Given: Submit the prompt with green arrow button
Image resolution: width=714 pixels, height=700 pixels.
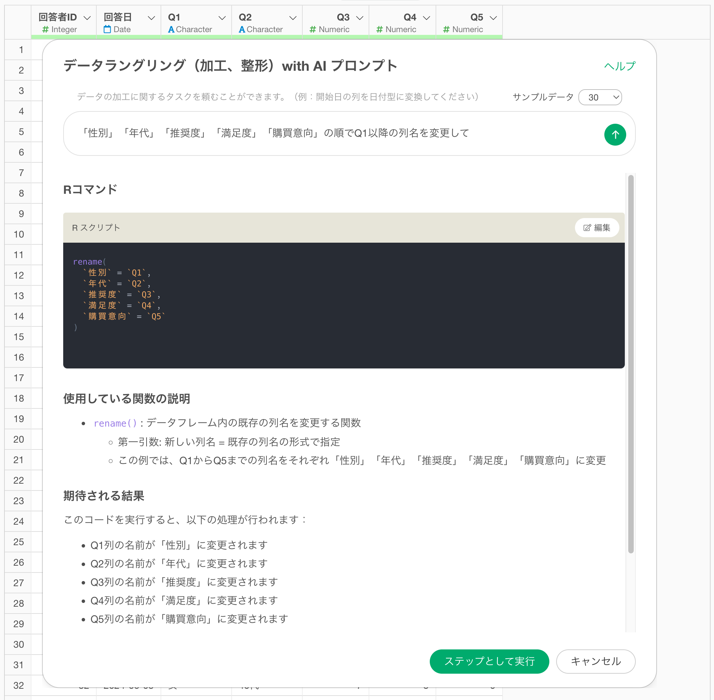Looking at the screenshot, I should click(615, 135).
